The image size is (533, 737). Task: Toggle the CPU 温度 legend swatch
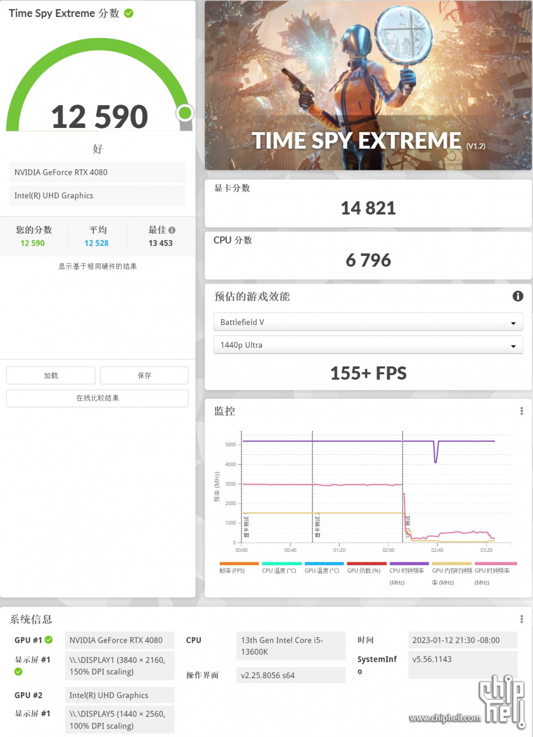coord(282,564)
